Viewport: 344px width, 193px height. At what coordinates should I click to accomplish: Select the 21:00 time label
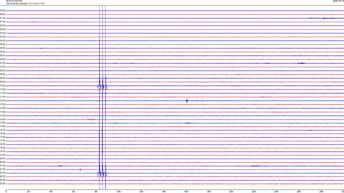click(x=3, y=166)
